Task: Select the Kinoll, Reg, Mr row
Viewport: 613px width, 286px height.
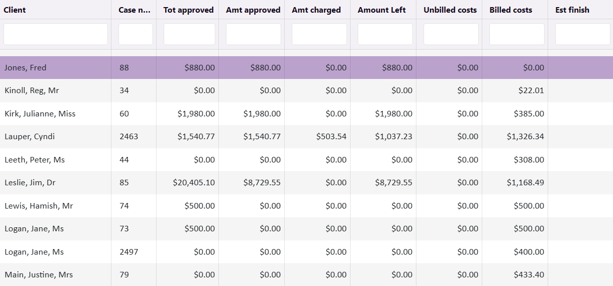Action: pyautogui.click(x=31, y=91)
